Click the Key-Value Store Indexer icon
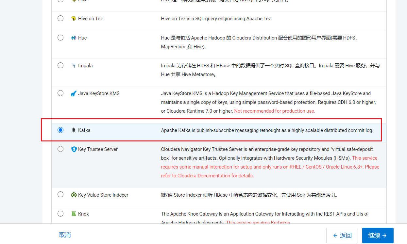407x244 pixels. [74, 195]
